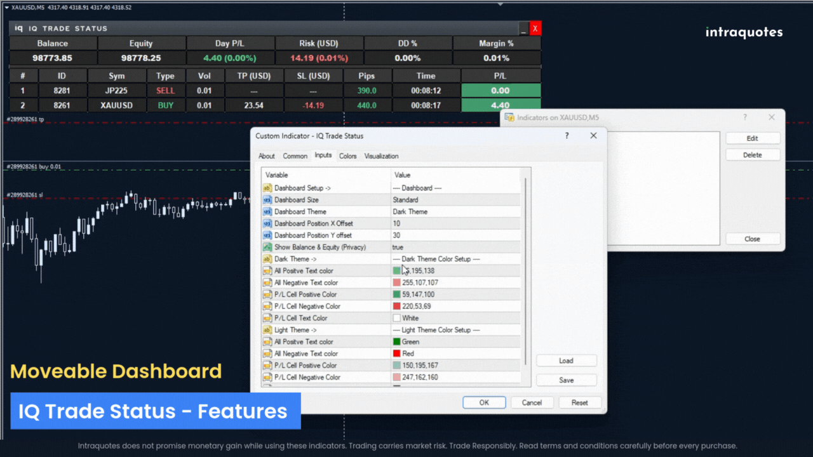Close the IQ Trade Status dashboard with red X
This screenshot has height=457, width=813.
point(535,29)
